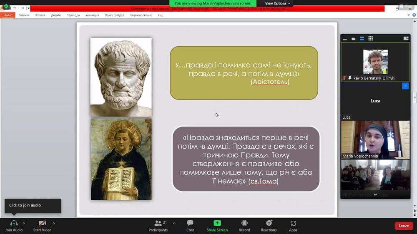Expand video options arrow beside Start Video
417x234 pixels.
[x=54, y=223]
